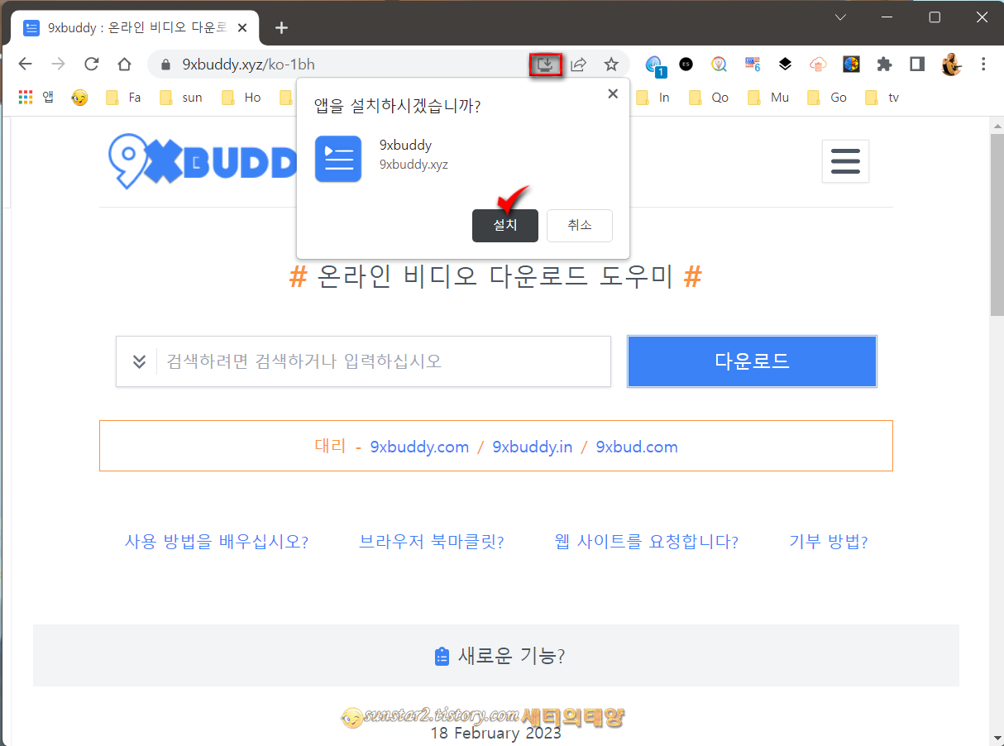Open the sun bookmark folder

point(182,98)
